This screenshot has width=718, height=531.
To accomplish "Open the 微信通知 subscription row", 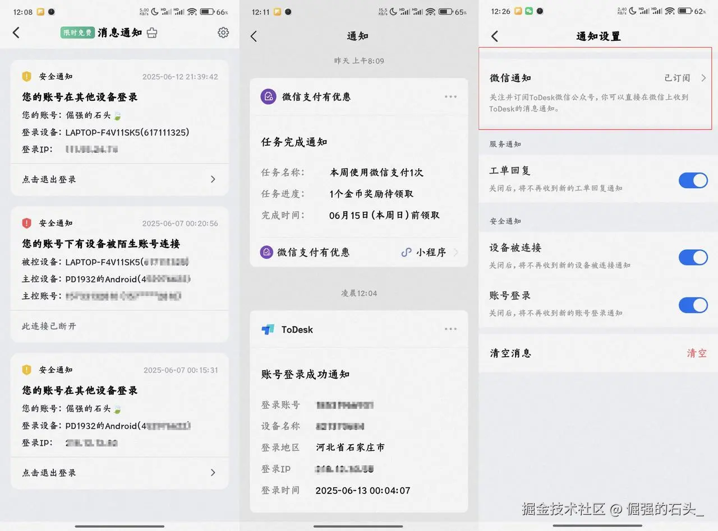I will pos(595,93).
